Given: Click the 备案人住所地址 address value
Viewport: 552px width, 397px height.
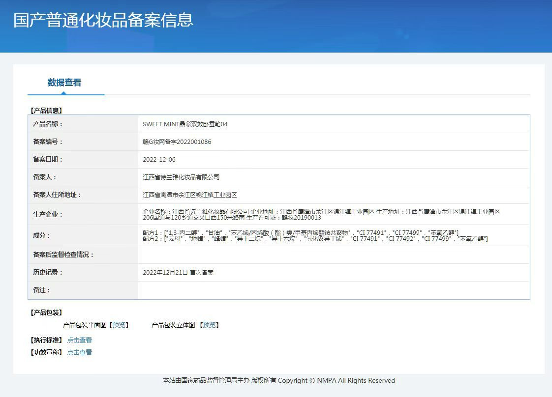Looking at the screenshot, I should pyautogui.click(x=190, y=195).
